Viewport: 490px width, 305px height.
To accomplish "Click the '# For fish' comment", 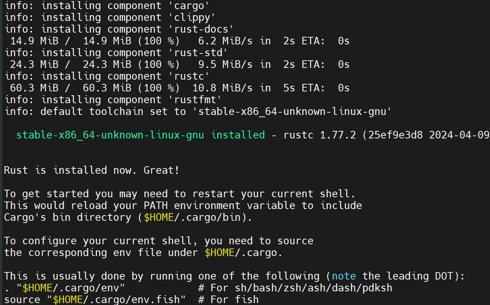I will click(x=228, y=300).
